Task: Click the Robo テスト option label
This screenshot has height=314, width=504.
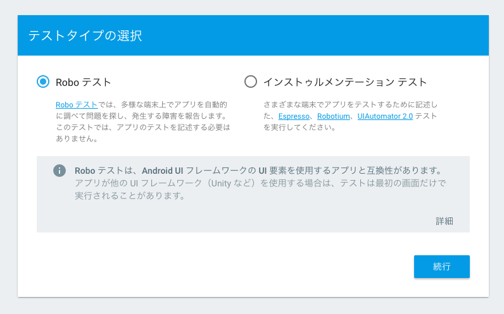Action: click(x=83, y=82)
